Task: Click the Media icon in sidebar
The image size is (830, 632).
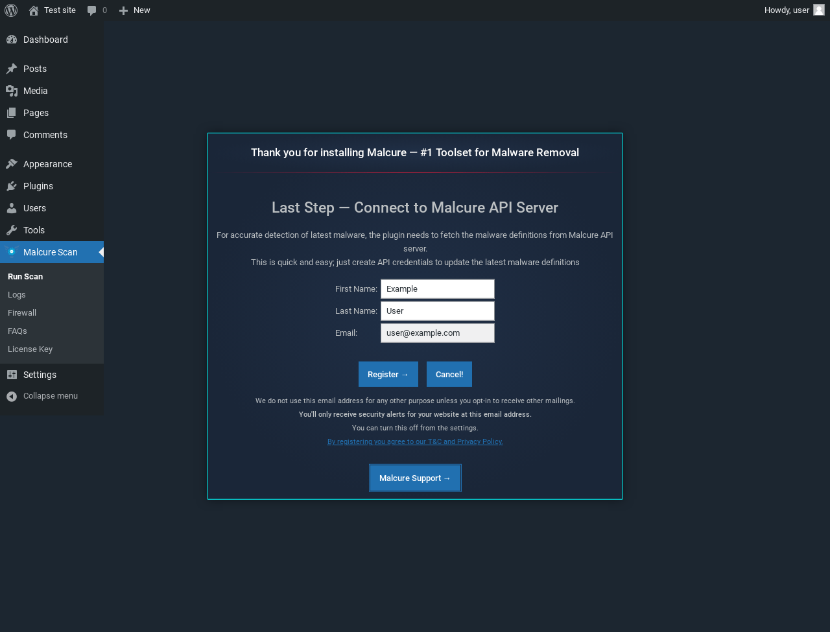Action: pyautogui.click(x=12, y=91)
